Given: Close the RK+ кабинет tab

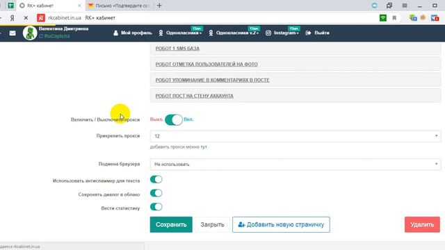Looking at the screenshot, I should coord(79,6).
